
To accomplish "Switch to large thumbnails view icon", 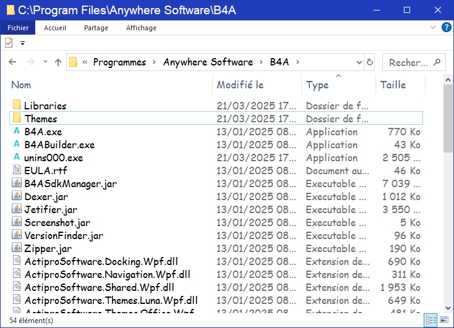I will pyautogui.click(x=444, y=320).
